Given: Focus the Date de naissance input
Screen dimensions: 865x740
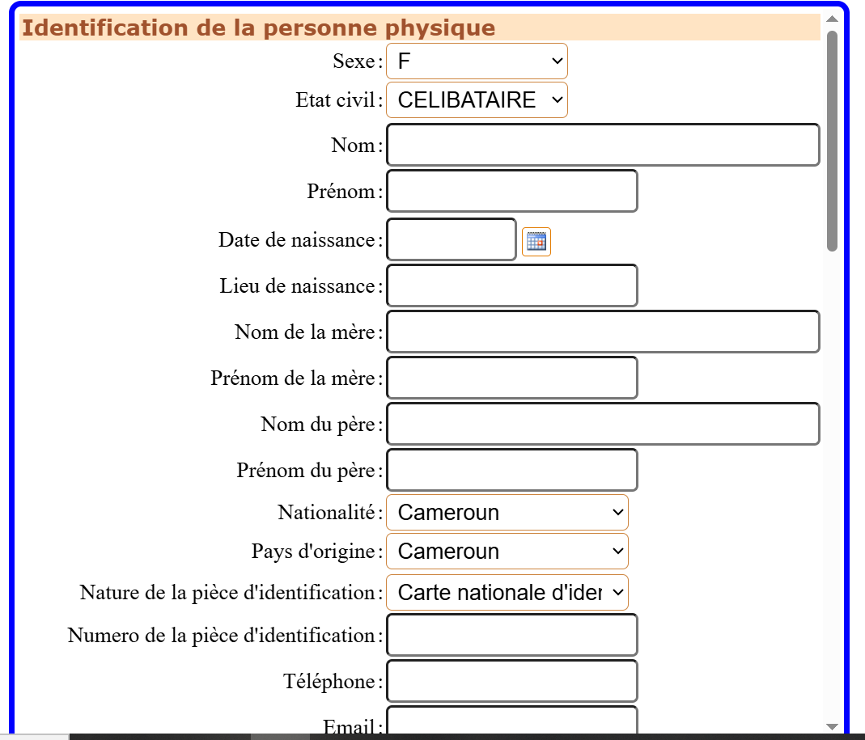Looking at the screenshot, I should pyautogui.click(x=452, y=239).
